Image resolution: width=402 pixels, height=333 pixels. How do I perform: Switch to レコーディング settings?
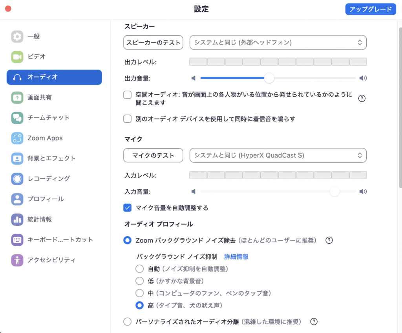(54, 179)
